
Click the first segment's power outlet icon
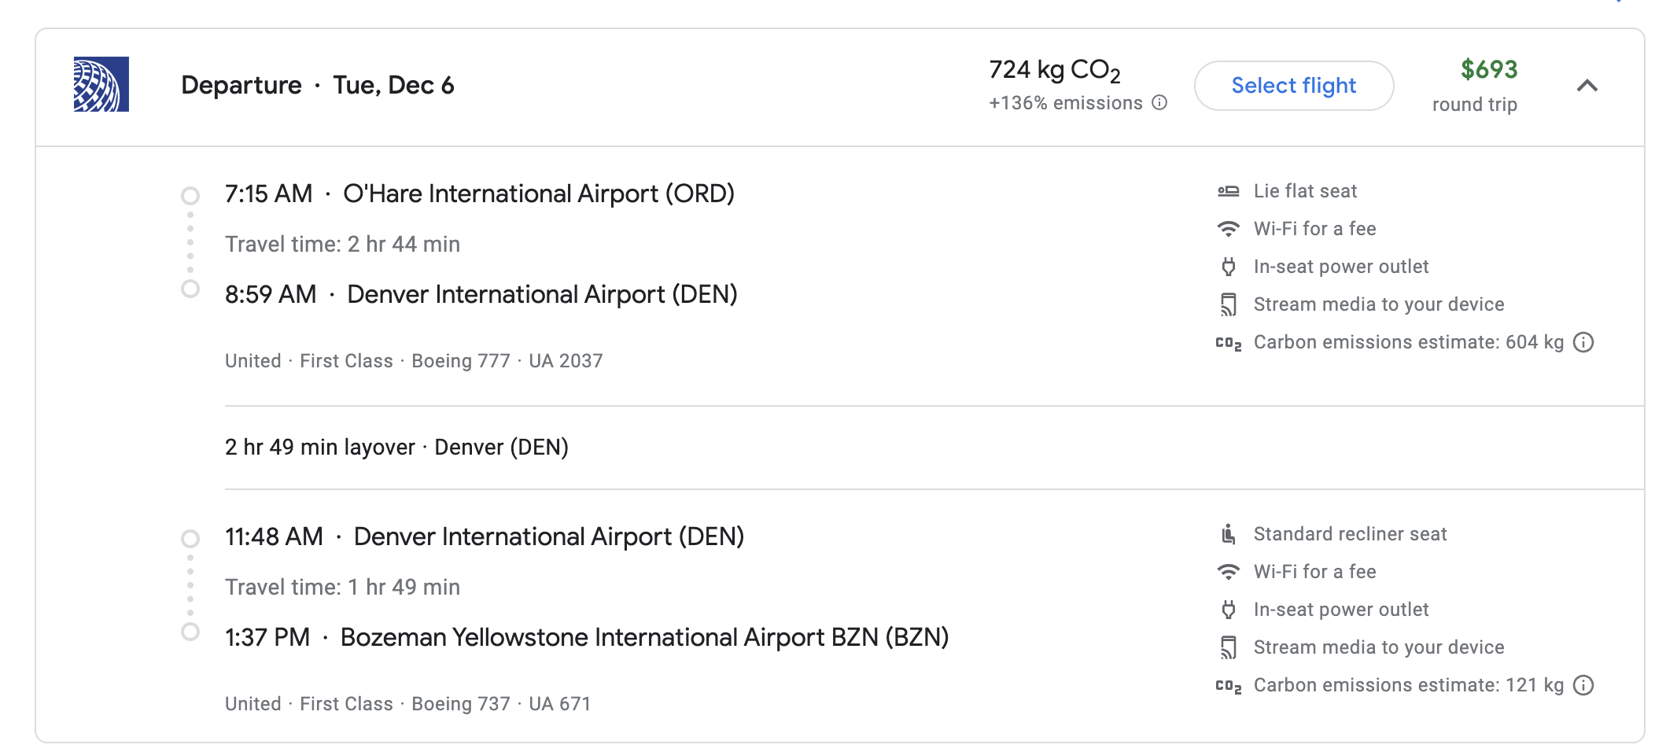[1228, 267]
